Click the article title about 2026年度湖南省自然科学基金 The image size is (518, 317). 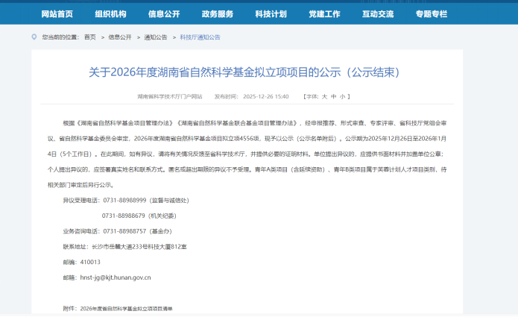pos(244,72)
